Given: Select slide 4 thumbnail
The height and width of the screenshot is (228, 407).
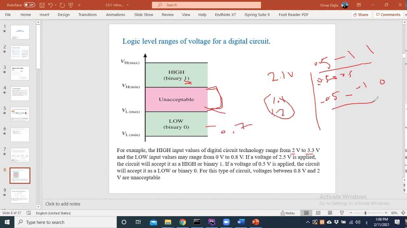Looking at the screenshot, I should 20,94.
